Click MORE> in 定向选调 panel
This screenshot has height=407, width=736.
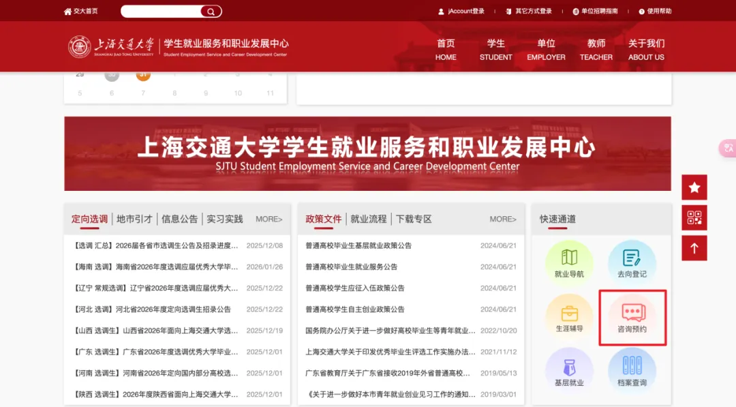coord(269,220)
